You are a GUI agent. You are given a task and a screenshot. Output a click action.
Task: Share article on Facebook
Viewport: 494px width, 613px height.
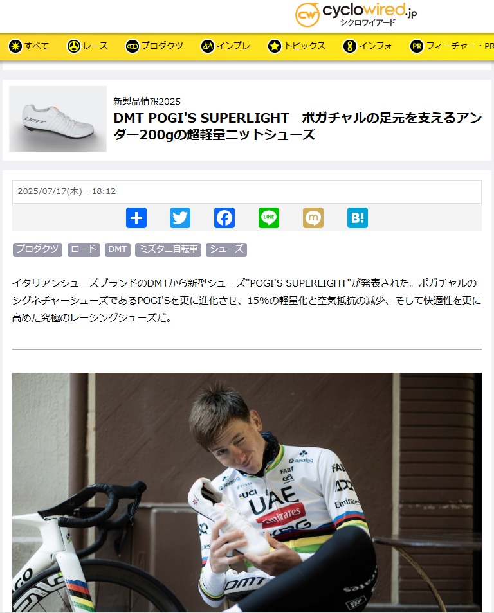(x=224, y=218)
